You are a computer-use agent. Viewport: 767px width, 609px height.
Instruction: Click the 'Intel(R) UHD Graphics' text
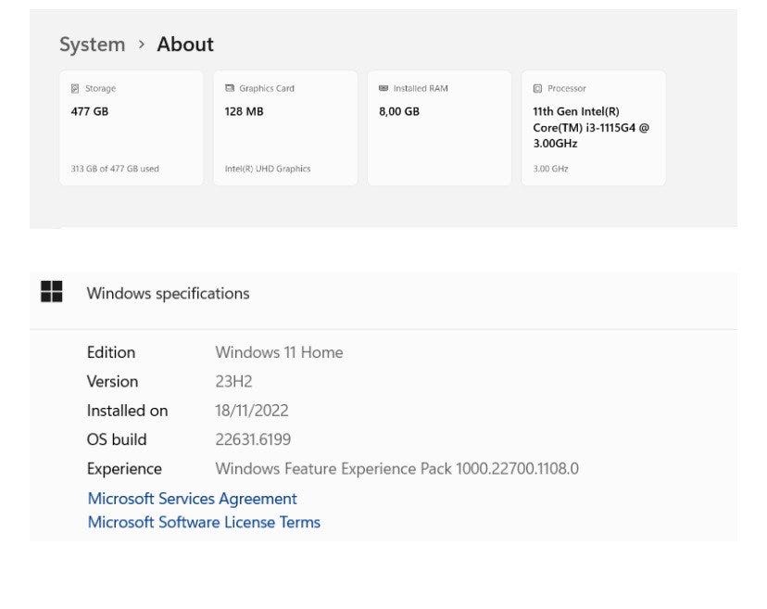[268, 169]
